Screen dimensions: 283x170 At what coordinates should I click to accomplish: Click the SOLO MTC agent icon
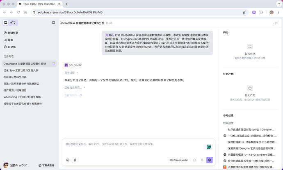[66, 65]
